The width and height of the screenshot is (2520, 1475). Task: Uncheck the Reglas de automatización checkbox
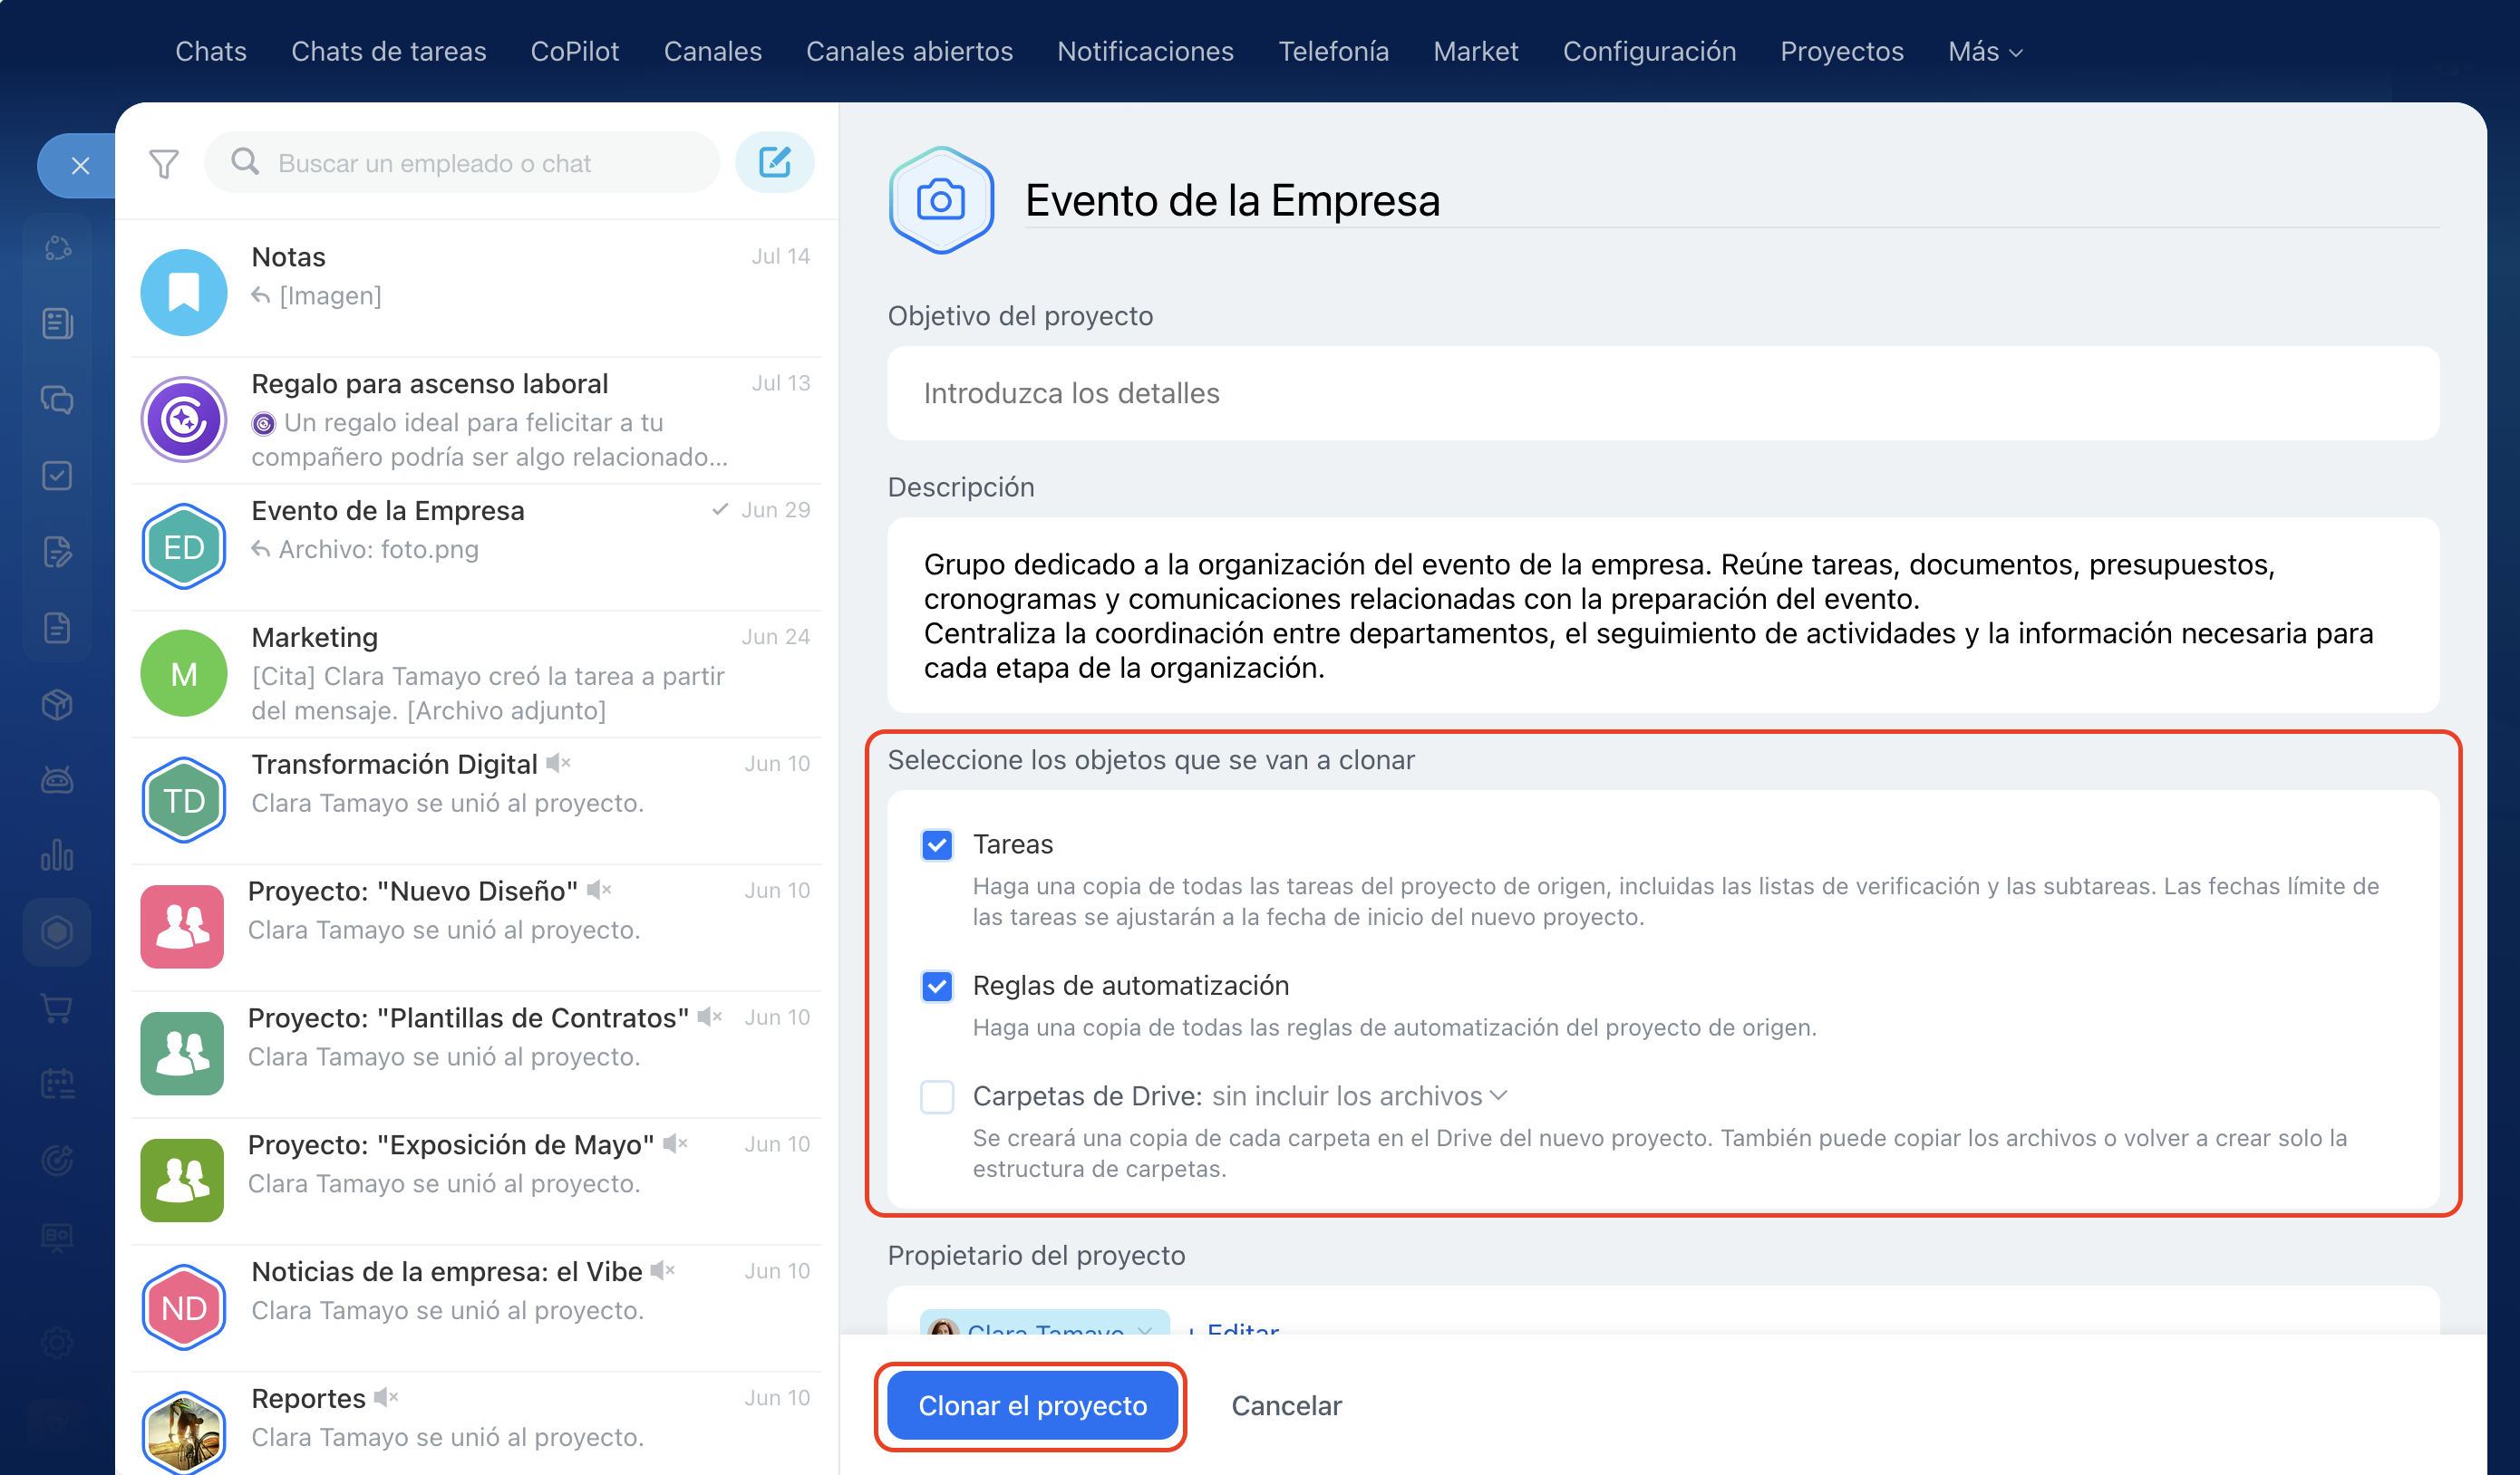(x=937, y=987)
